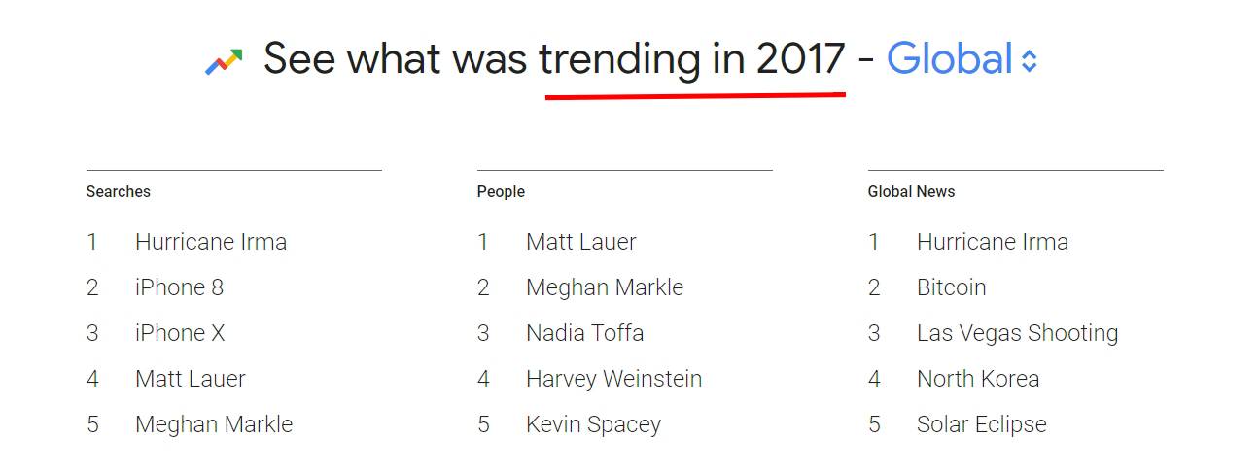Open Las Vegas Shooting entry

pos(1018,333)
